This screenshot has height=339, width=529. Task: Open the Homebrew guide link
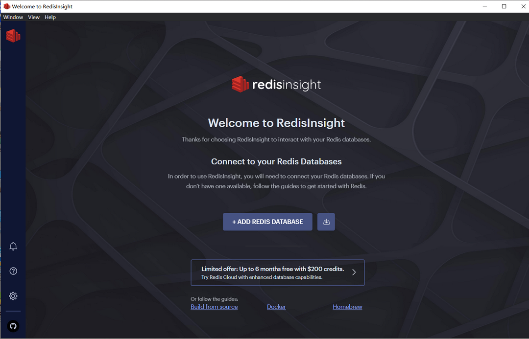[x=347, y=306]
